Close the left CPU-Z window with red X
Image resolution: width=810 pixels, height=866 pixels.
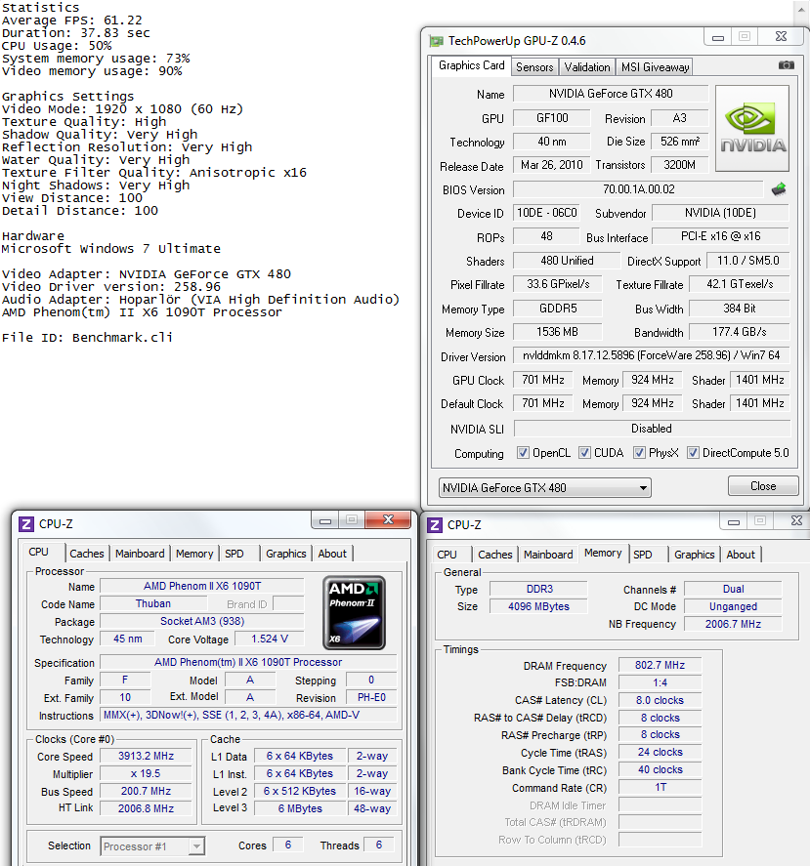(388, 519)
